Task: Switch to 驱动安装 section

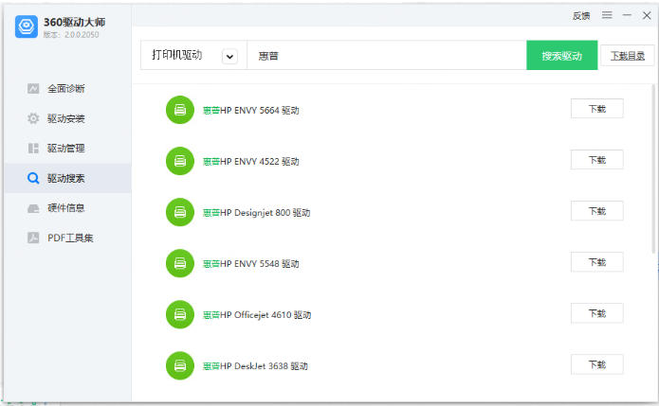Action: click(67, 118)
